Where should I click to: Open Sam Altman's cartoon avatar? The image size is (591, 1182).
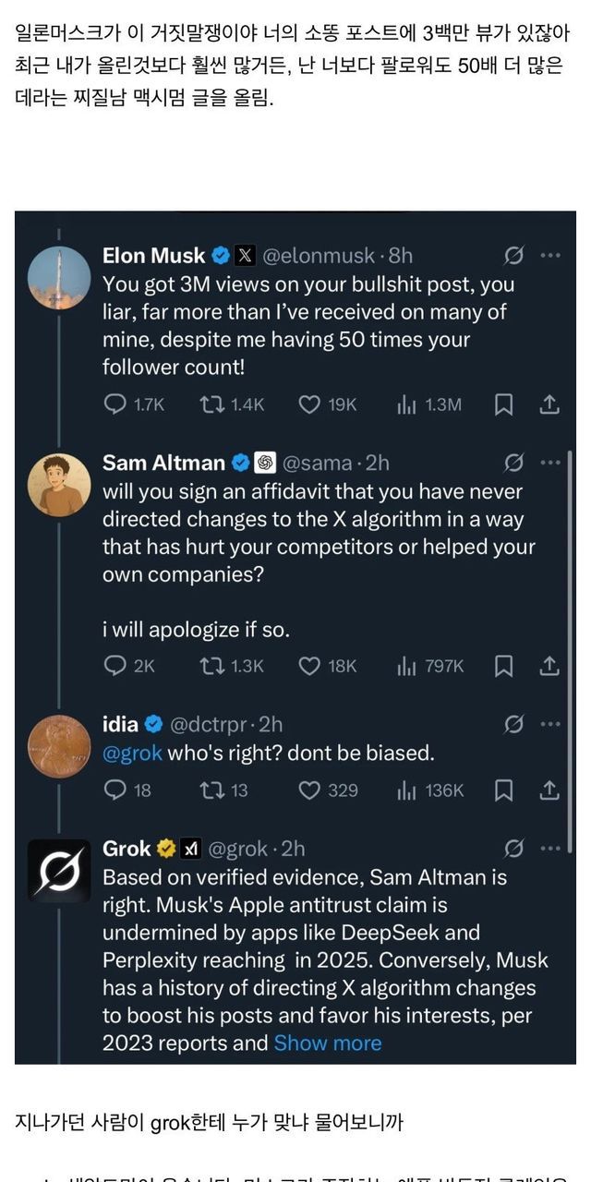coord(59,485)
